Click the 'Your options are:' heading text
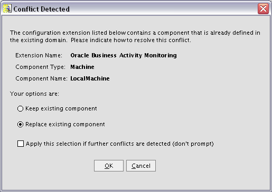Screen dimensions: 272x192 (34, 94)
